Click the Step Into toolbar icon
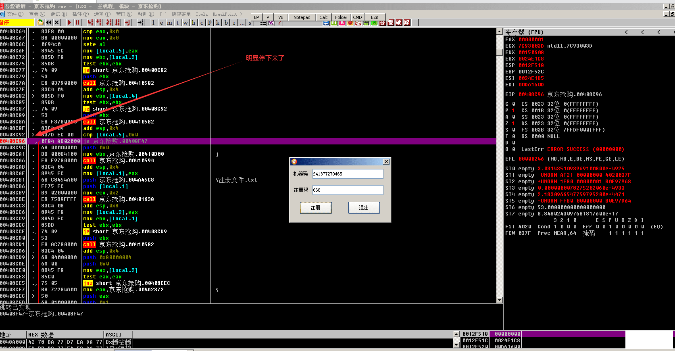This screenshot has height=351, width=675. [90, 23]
